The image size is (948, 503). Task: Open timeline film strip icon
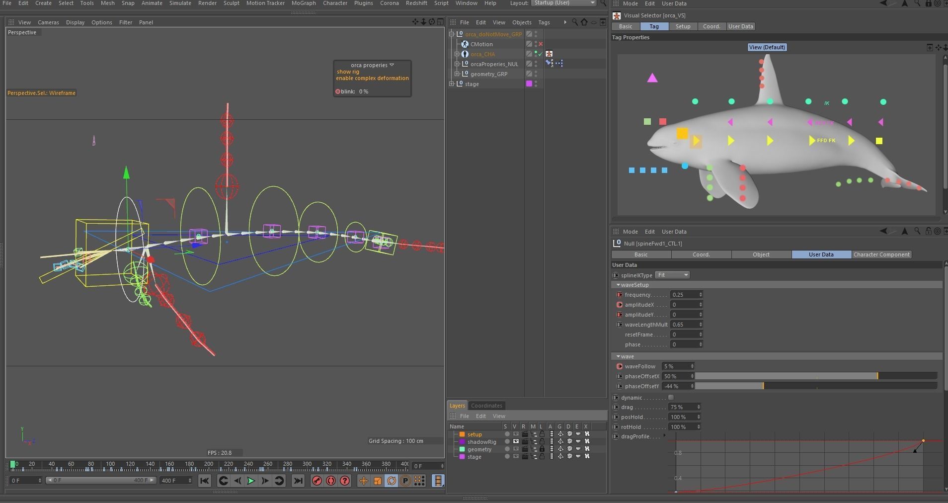pyautogui.click(x=438, y=481)
